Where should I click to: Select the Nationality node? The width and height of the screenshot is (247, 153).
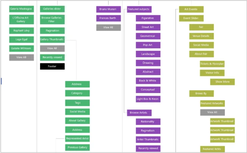tap(148, 121)
